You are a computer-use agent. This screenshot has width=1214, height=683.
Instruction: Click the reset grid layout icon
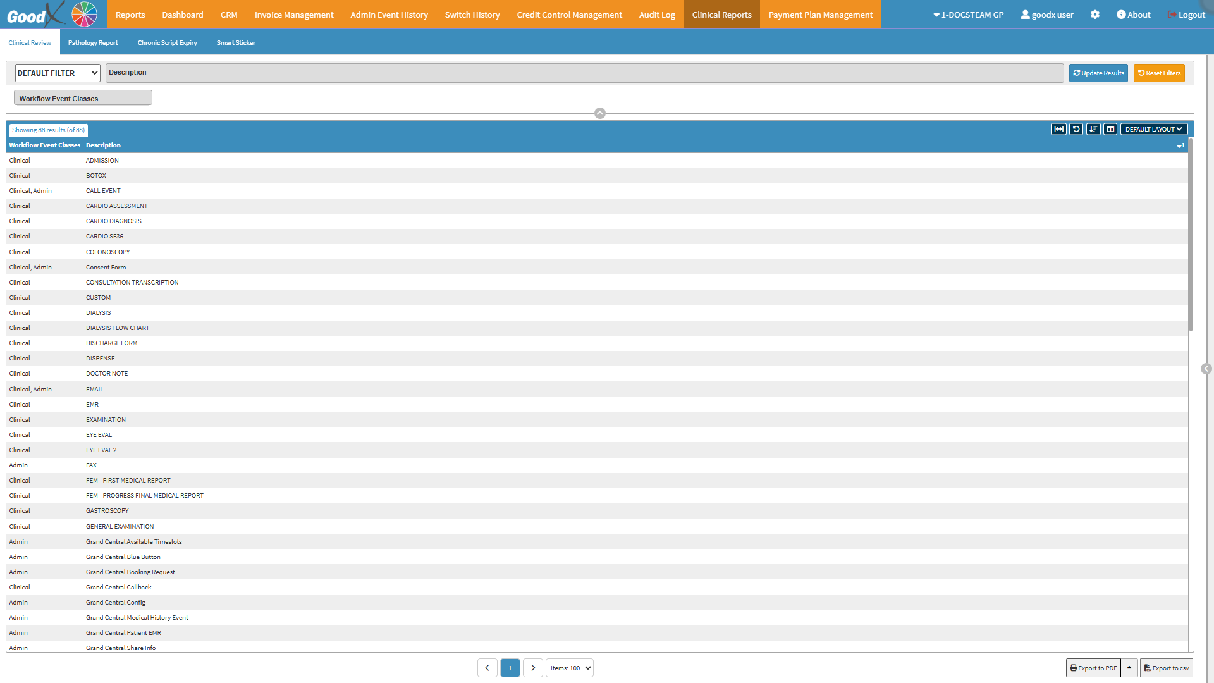(x=1076, y=129)
